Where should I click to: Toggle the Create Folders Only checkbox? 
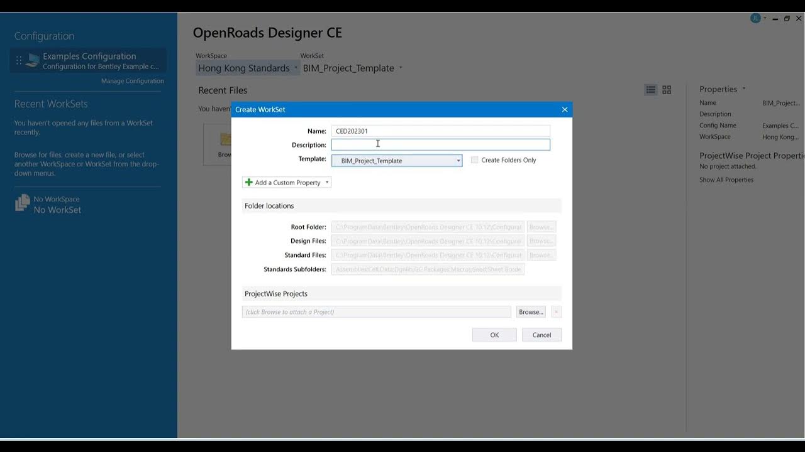[x=474, y=160]
